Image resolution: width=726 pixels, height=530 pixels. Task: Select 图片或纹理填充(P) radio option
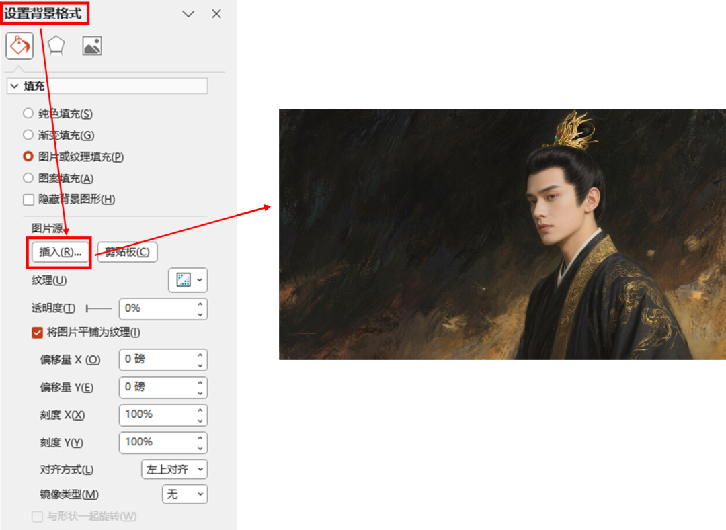pos(28,157)
